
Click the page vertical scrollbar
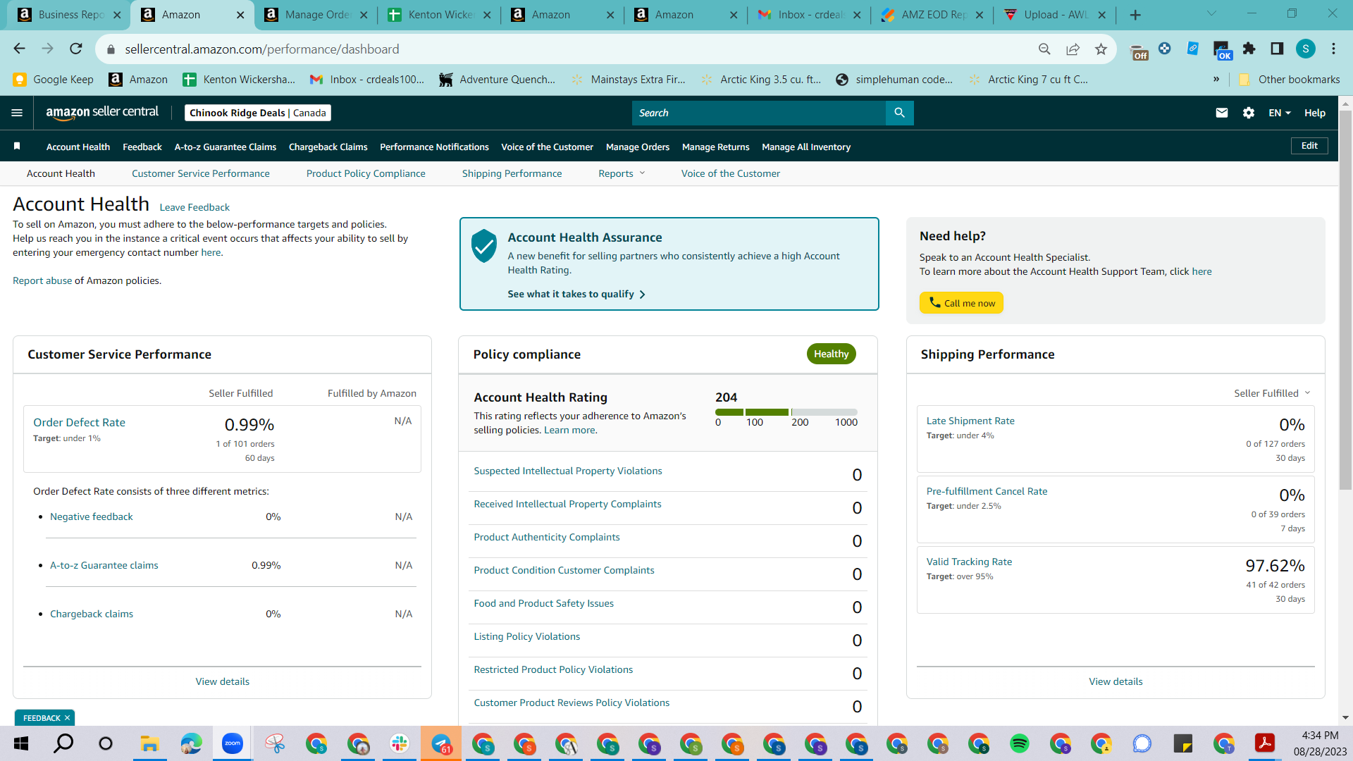click(1345, 299)
